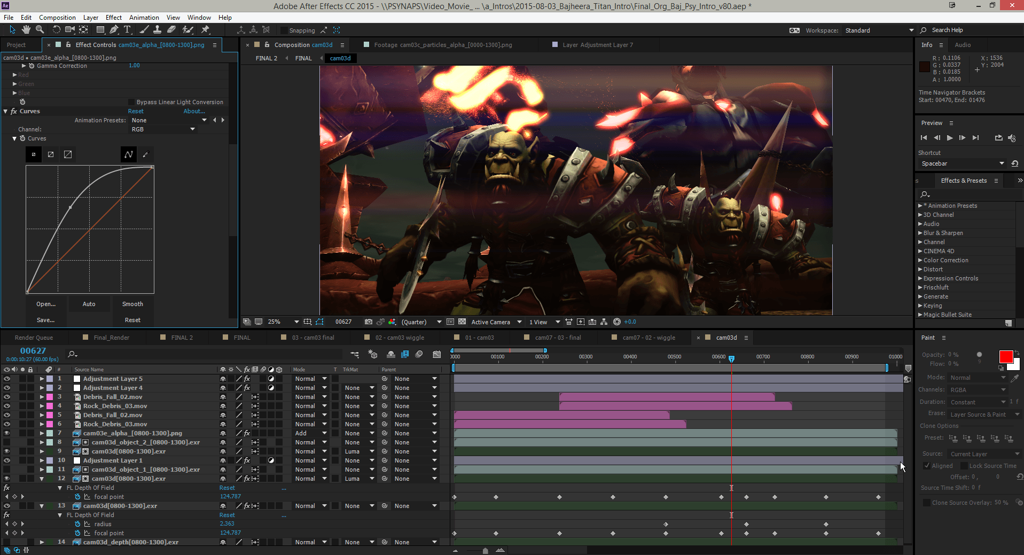The image size is (1024, 555).
Task: Select the Pen tool
Action: pyautogui.click(x=114, y=30)
